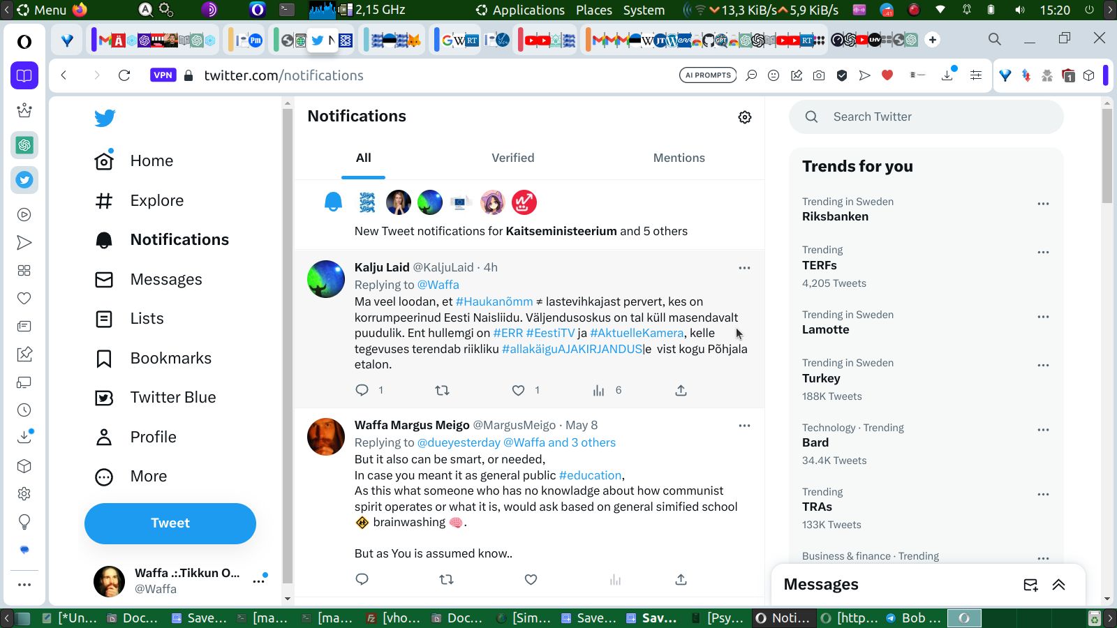Expand the More menu in Twitter sidebar
The image size is (1117, 628).
[131, 477]
